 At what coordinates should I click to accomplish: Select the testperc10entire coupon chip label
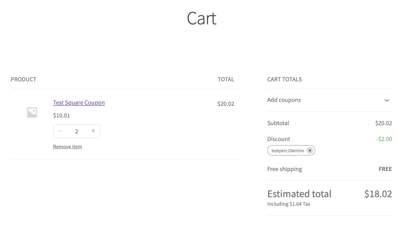[288, 151]
